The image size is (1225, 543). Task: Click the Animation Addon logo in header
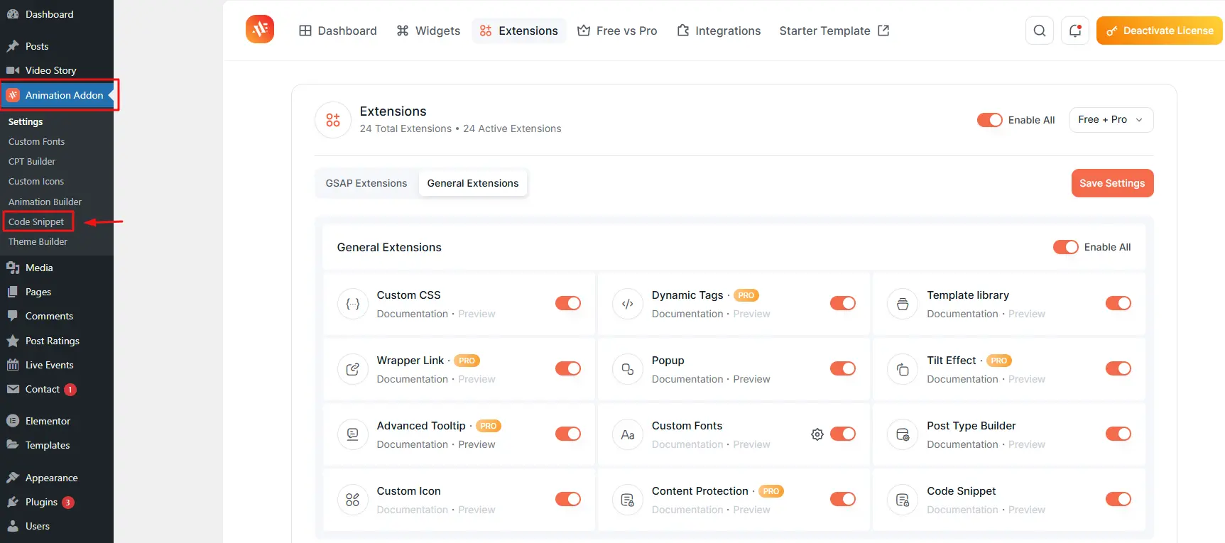260,30
